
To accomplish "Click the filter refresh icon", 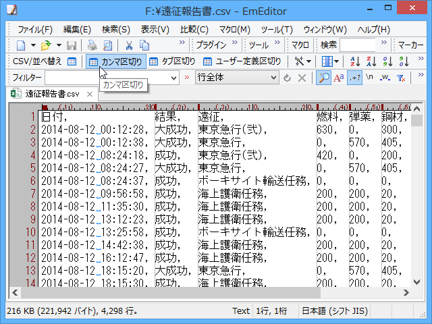I will 287,78.
